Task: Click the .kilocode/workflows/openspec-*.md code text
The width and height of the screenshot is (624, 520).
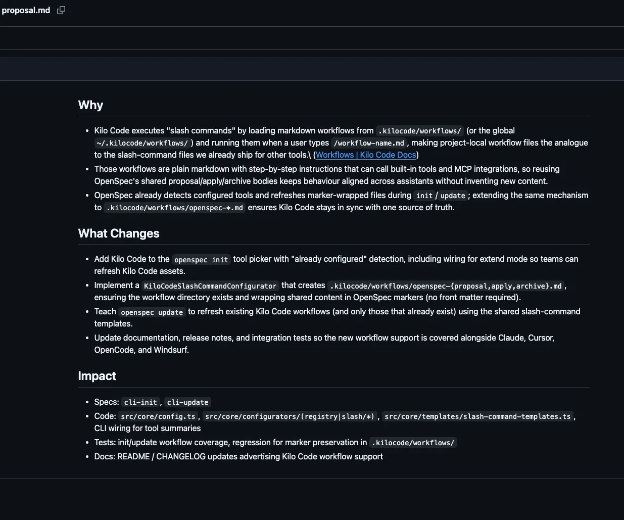Action: 174,208
